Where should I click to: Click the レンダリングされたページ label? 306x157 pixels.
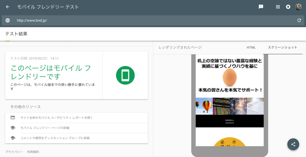180,47
